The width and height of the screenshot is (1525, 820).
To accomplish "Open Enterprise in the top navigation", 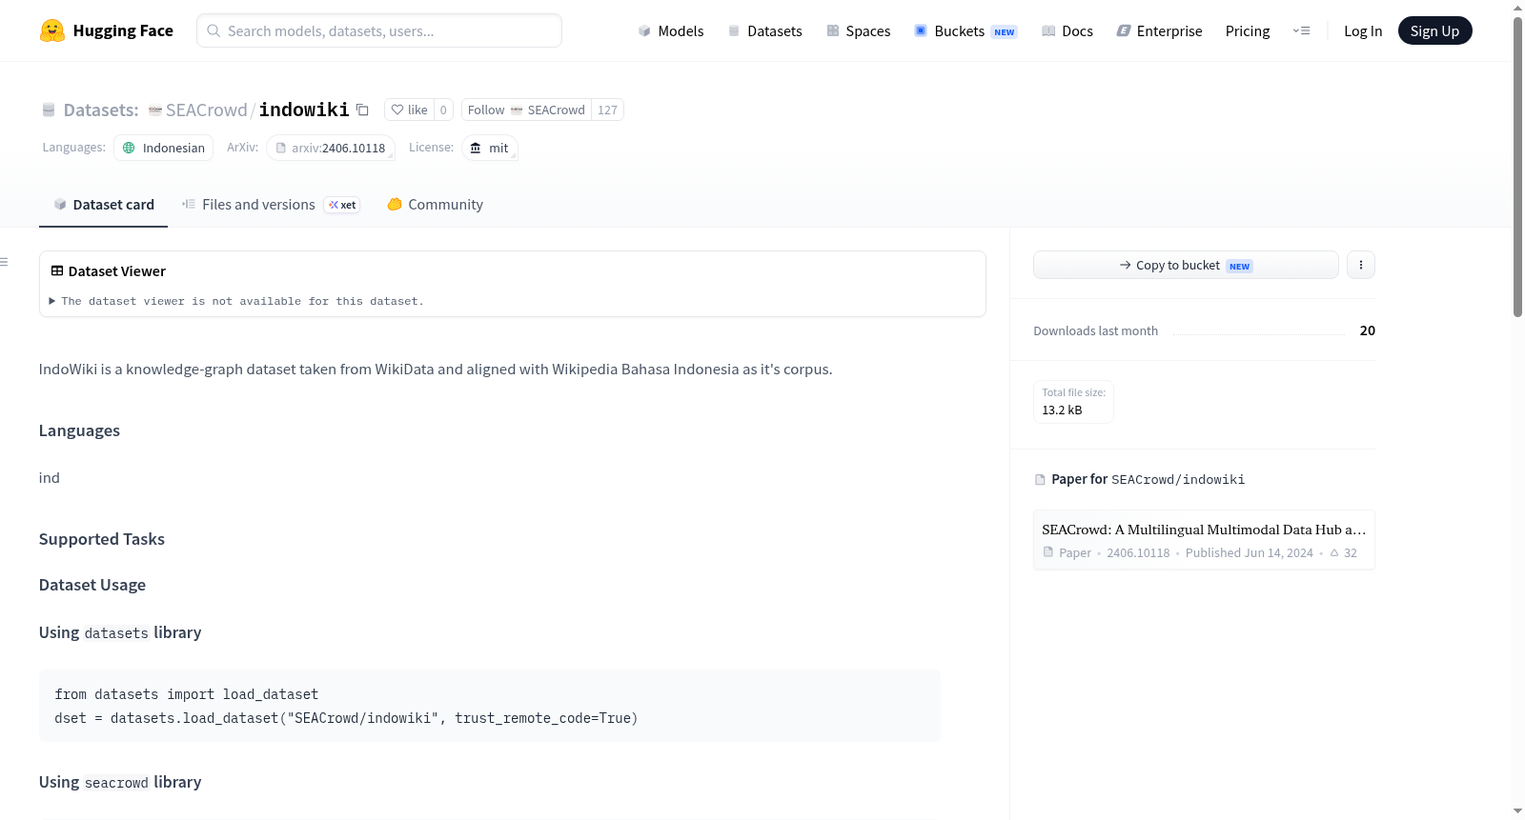I will click(1160, 30).
